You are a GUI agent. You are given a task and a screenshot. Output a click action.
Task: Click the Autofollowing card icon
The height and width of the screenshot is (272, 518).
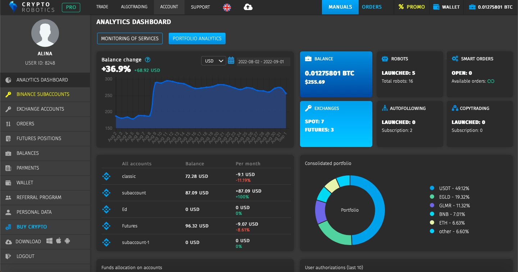tap(385, 108)
